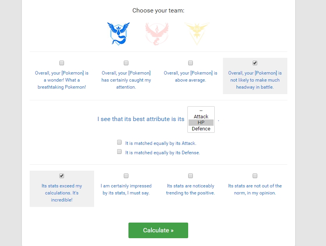Uncheck 'stats exceed my calculations' box
The image size is (326, 246).
62,176
